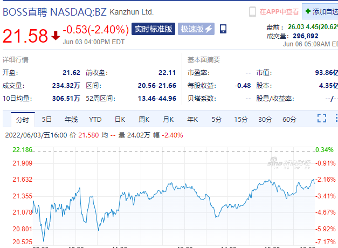Click the current price 21.58
Screen dimensions: 338x248
click(25, 36)
